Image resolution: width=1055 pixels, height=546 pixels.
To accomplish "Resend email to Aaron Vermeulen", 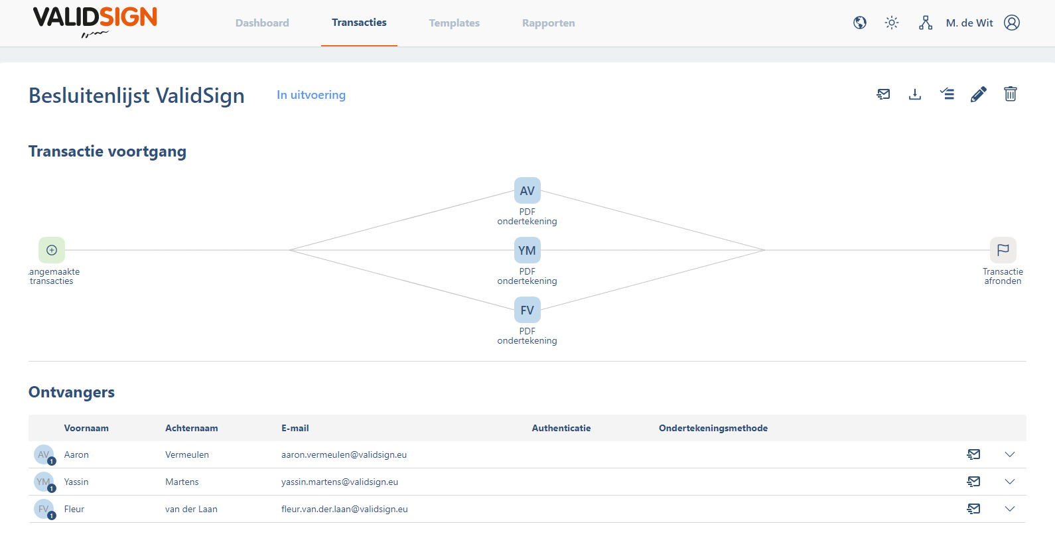I will (x=974, y=454).
